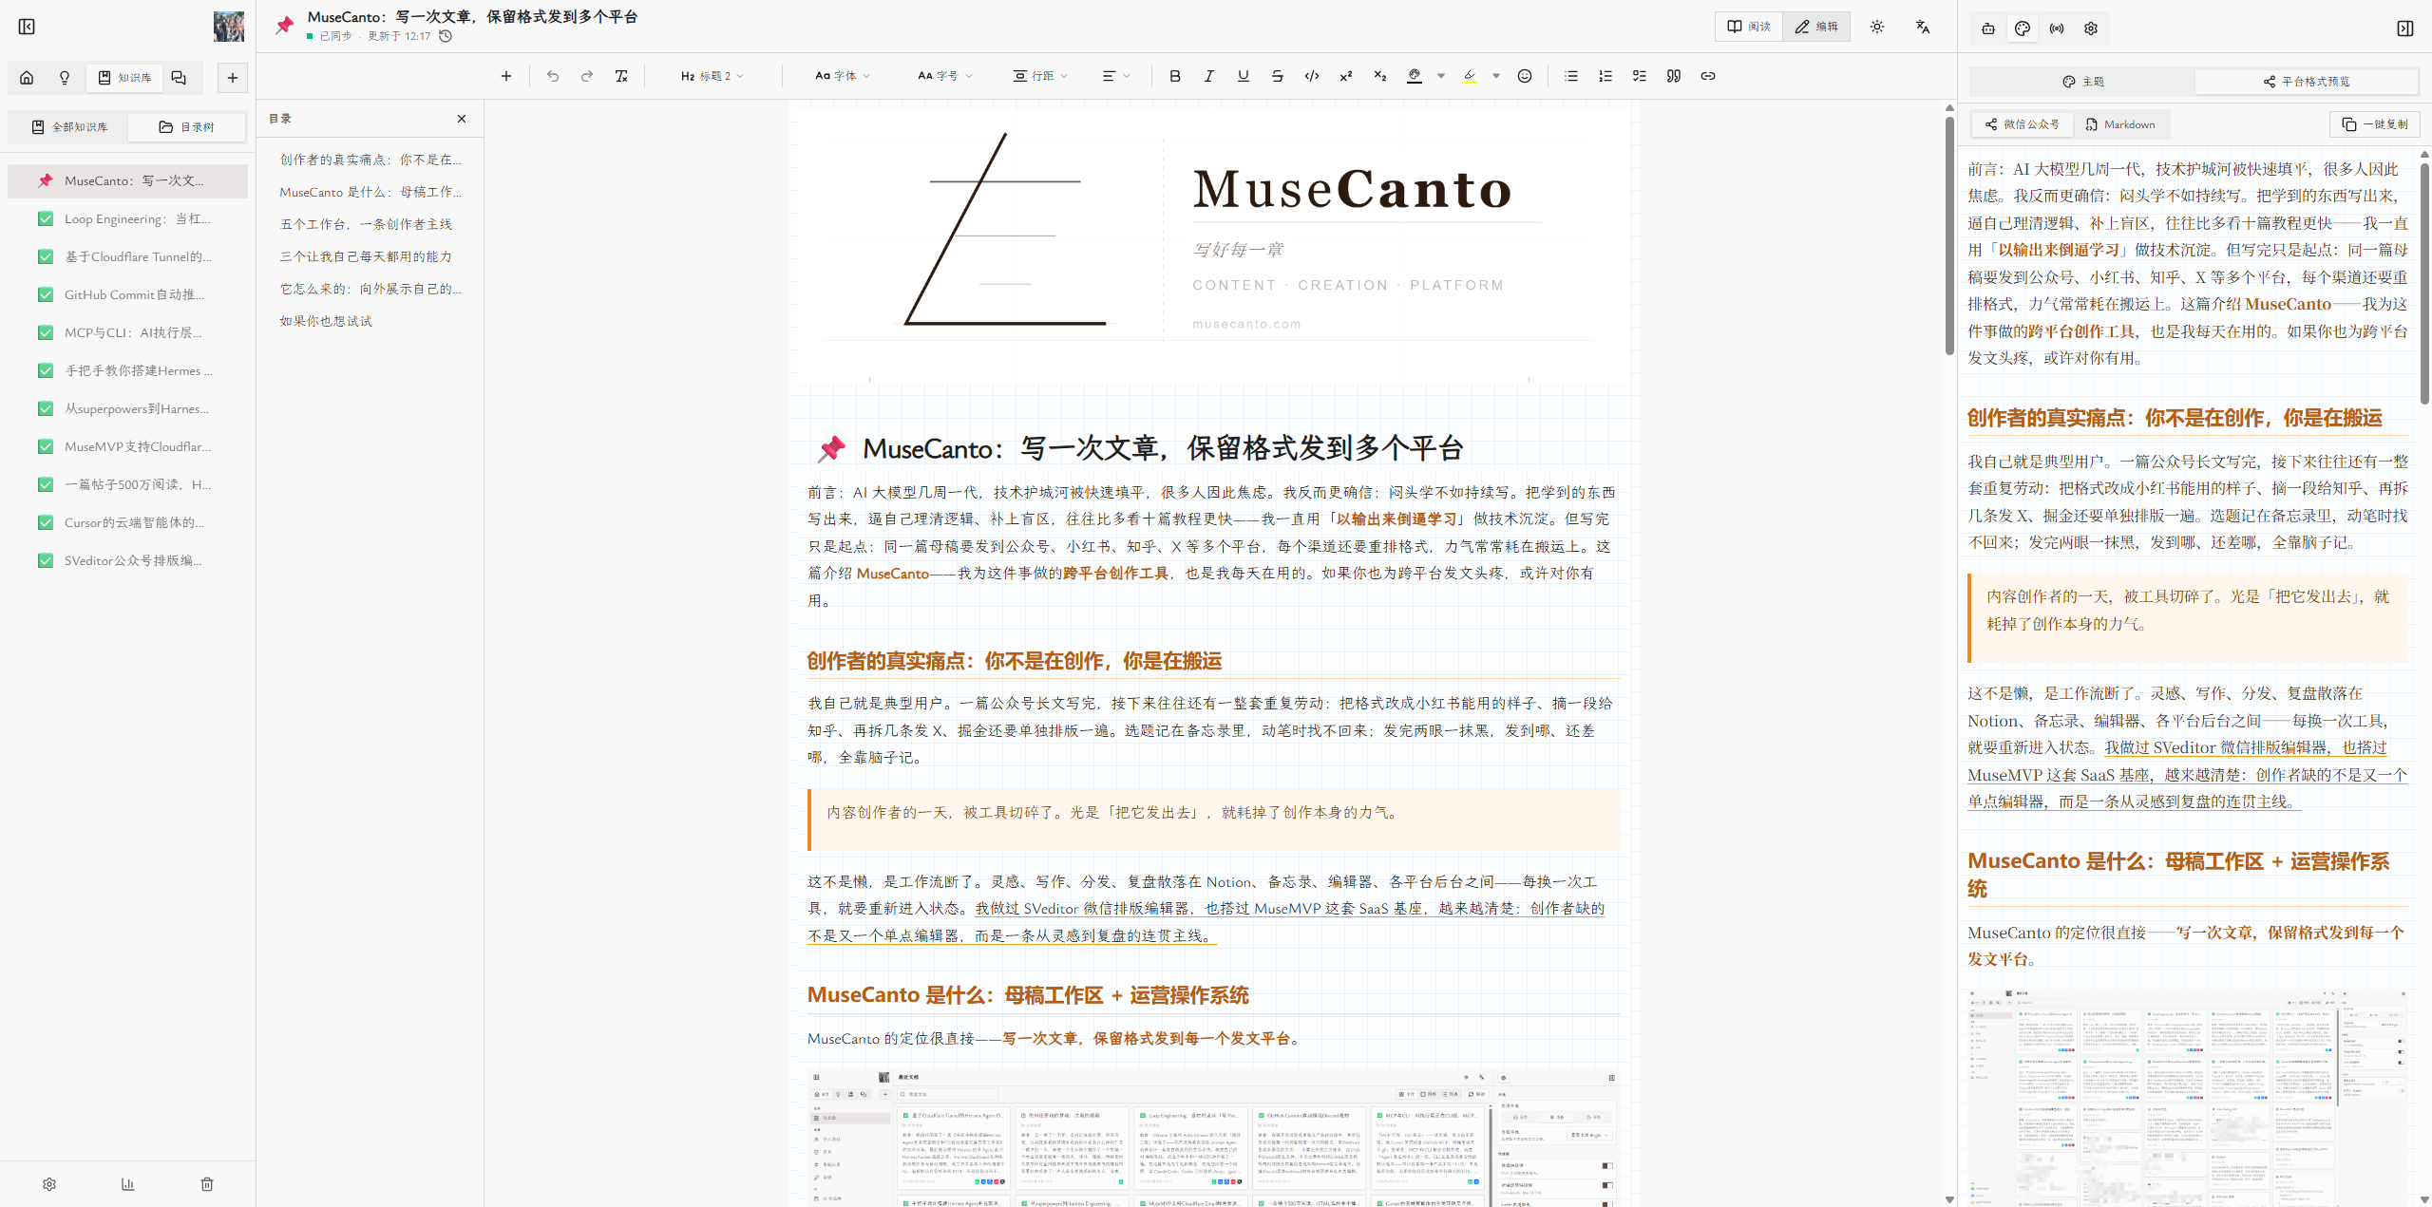Open statistics chart in sidebar footer
The image size is (2432, 1207).
[x=128, y=1184]
